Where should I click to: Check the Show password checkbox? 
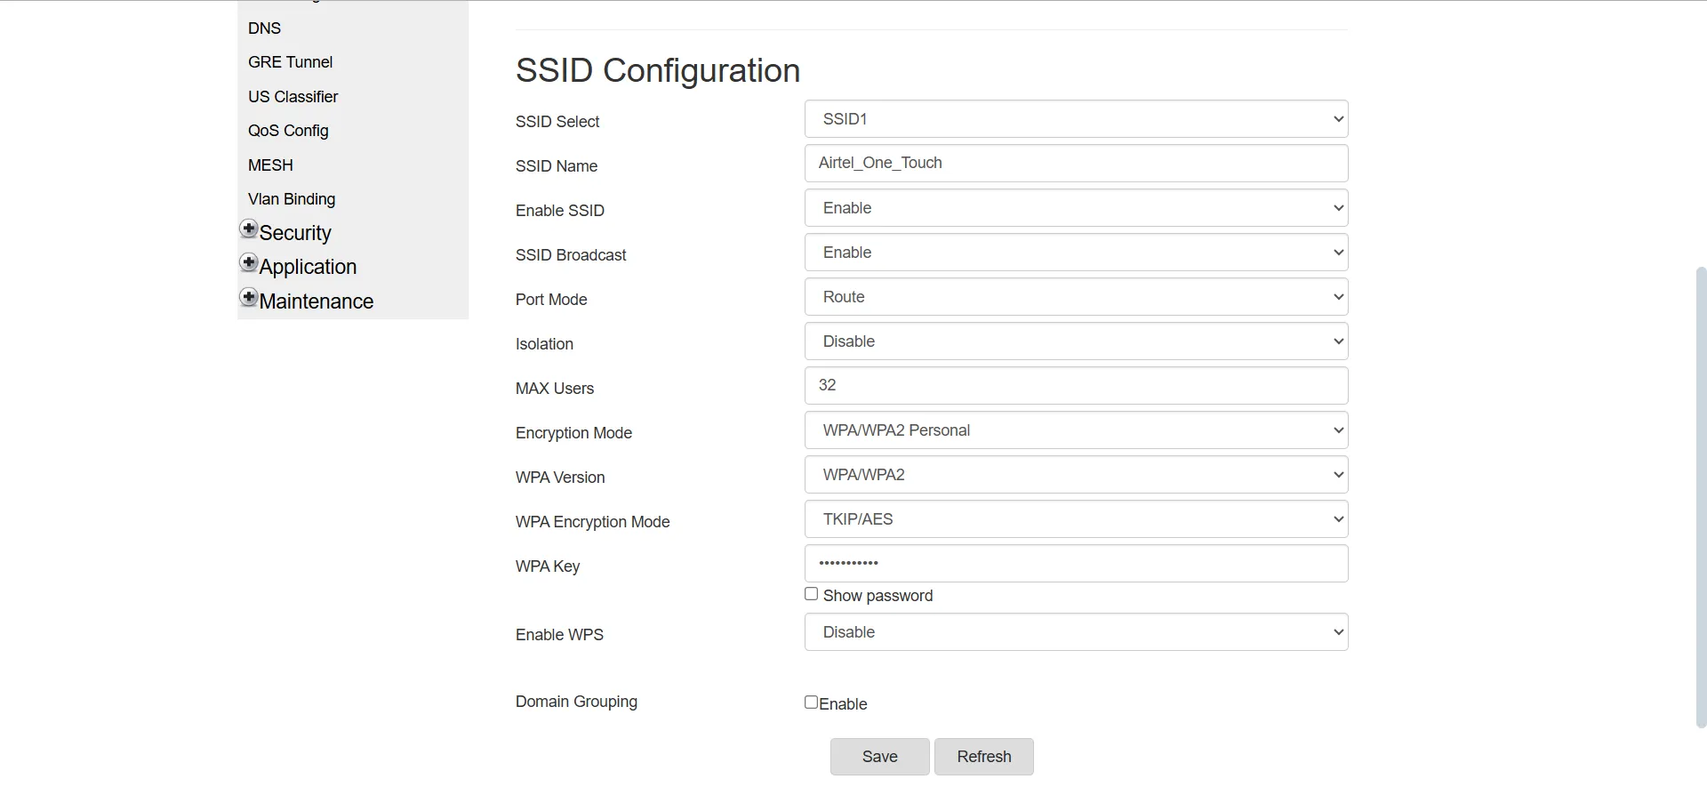[811, 593]
